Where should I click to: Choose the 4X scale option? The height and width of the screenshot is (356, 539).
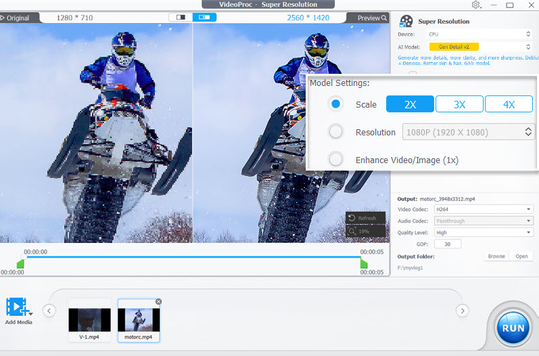[509, 104]
